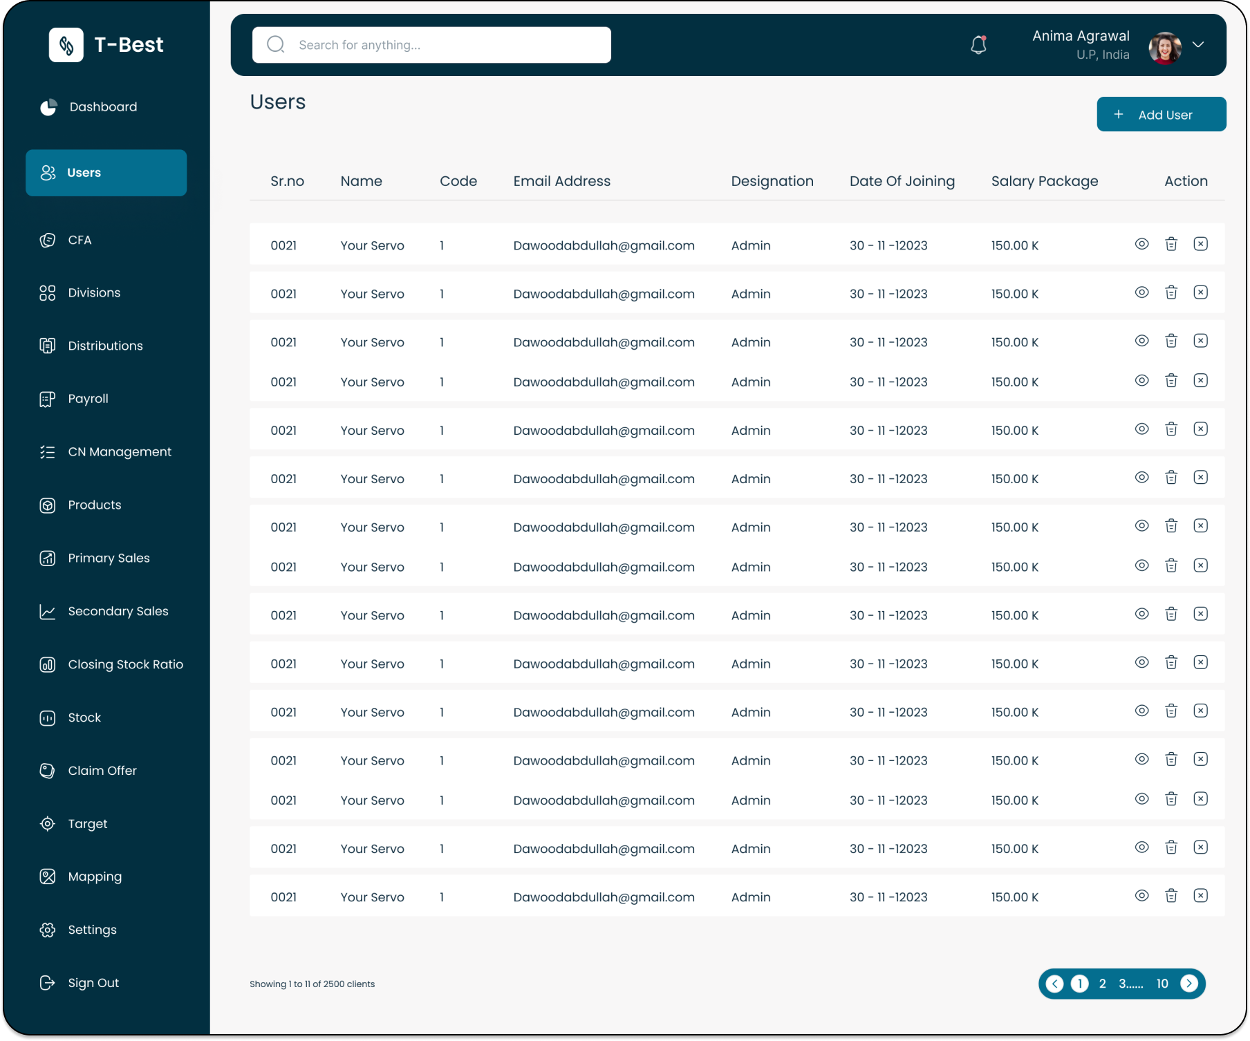Viewport: 1250px width, 1041px height.
Task: Click the Add User button
Action: pyautogui.click(x=1162, y=115)
